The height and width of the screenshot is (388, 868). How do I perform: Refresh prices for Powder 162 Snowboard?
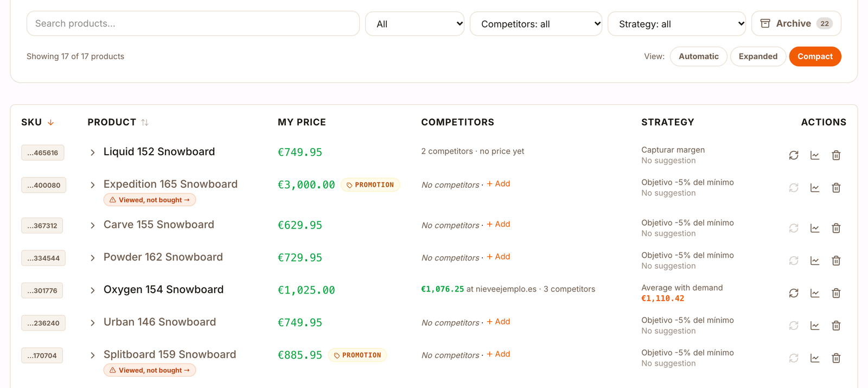pos(794,260)
